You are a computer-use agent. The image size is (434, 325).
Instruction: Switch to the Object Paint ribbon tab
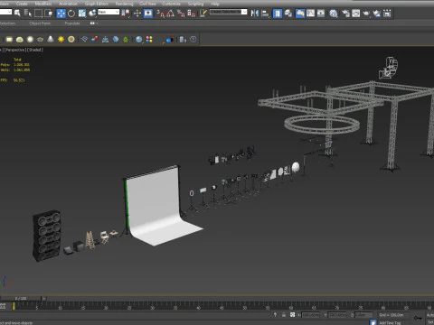click(40, 23)
